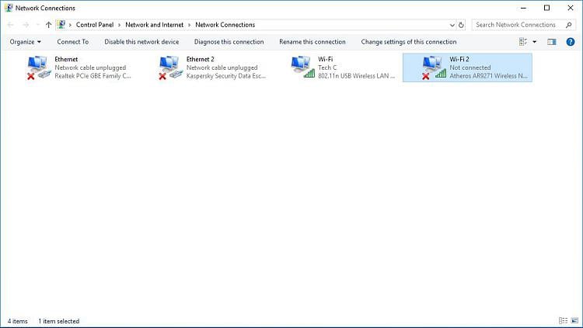Click 'Not connected' status under Wi-Fi 2
Screen dimensions: 583x328
pyautogui.click(x=470, y=67)
